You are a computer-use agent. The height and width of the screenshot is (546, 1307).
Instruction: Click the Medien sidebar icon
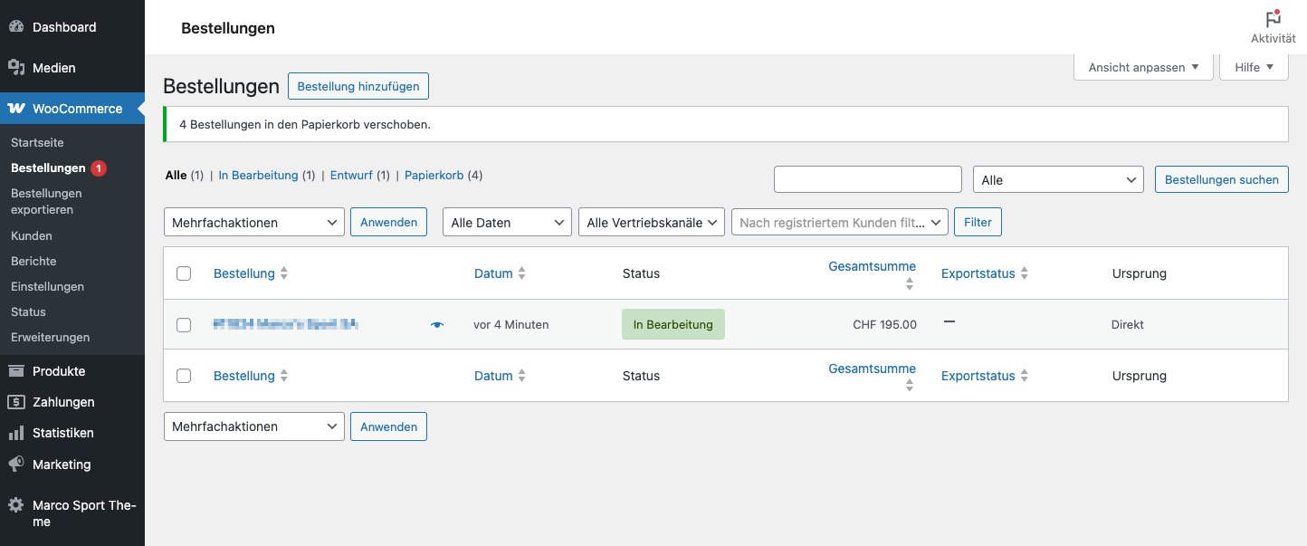tap(16, 68)
